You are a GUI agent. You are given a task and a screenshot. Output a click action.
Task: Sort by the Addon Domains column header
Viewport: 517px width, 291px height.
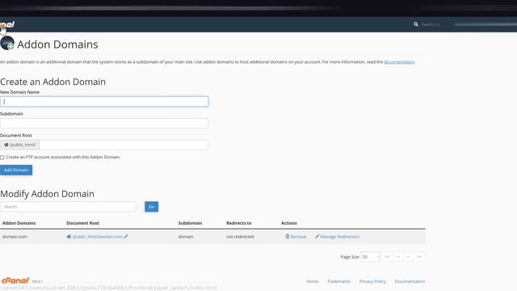[19, 223]
